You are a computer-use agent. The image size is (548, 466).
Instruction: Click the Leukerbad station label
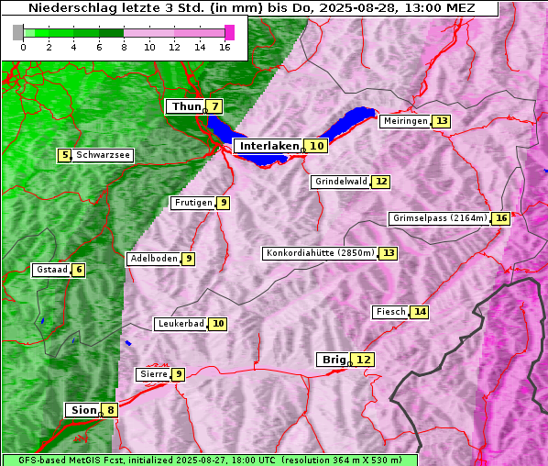(181, 324)
